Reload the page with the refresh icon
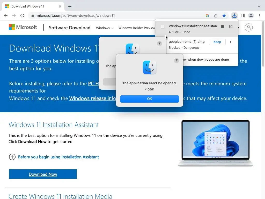 point(22,16)
